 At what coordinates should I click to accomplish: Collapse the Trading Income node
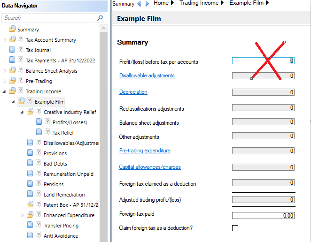[x=4, y=92]
